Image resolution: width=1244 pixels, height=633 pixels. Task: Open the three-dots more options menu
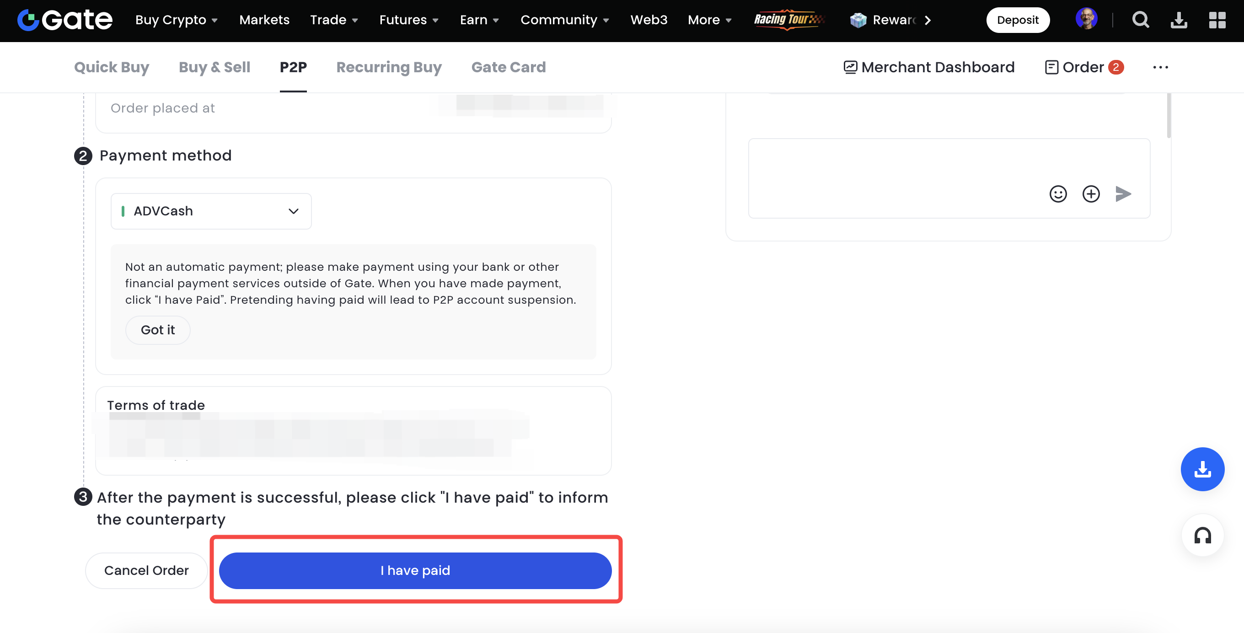coord(1160,68)
